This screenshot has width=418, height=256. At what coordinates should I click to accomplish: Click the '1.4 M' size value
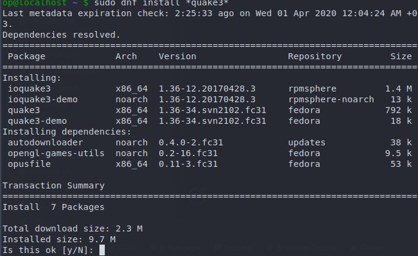coord(398,89)
